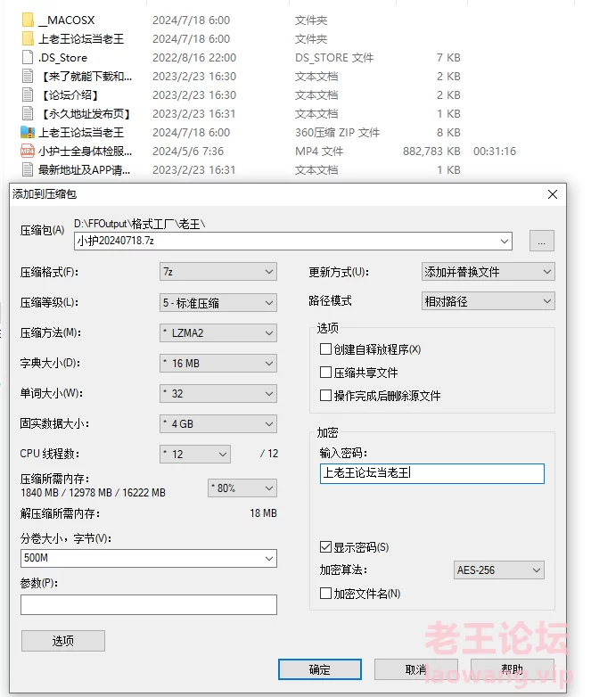Select the 【永久地址发布页】 file name

coord(86,113)
